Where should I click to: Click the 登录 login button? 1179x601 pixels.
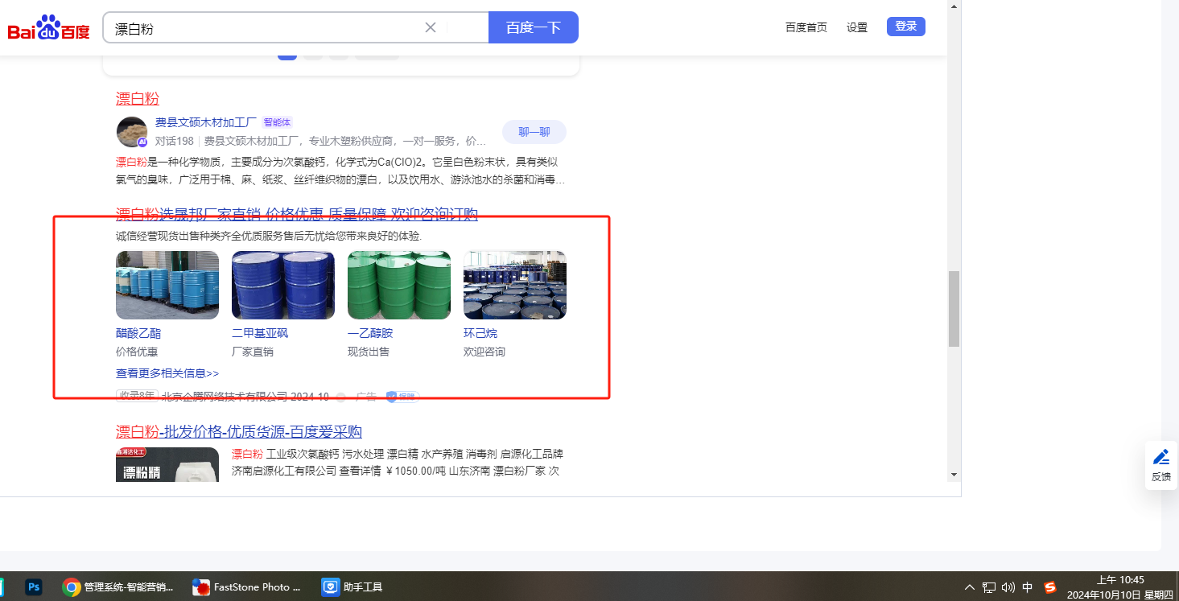tap(905, 27)
